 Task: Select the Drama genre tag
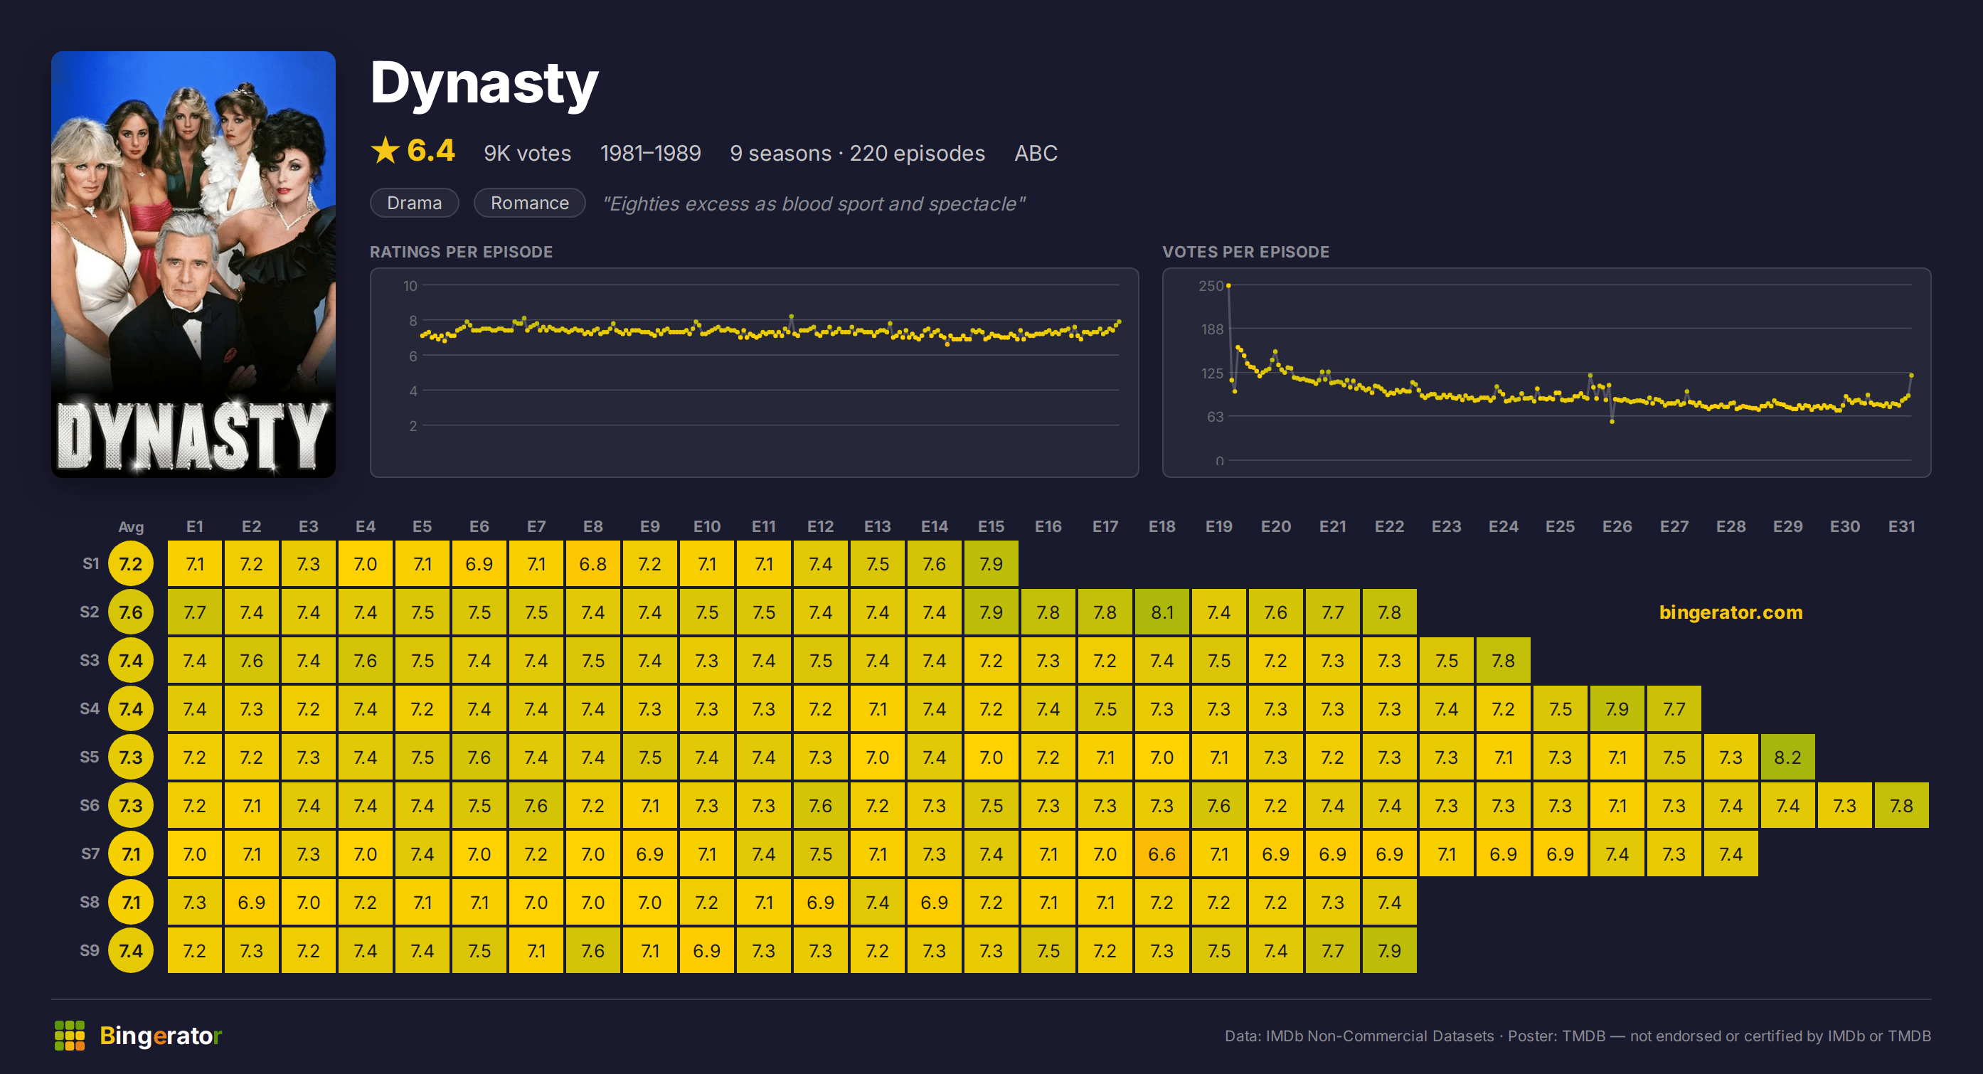pyautogui.click(x=414, y=203)
